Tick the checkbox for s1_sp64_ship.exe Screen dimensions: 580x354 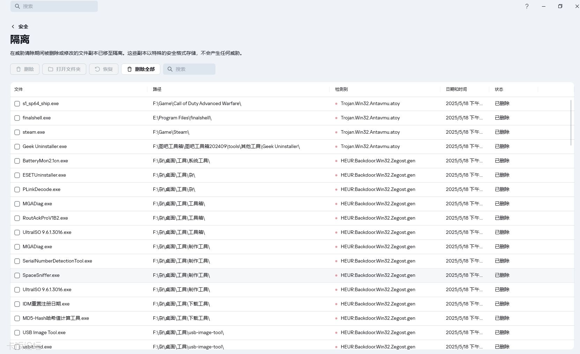[x=17, y=104]
